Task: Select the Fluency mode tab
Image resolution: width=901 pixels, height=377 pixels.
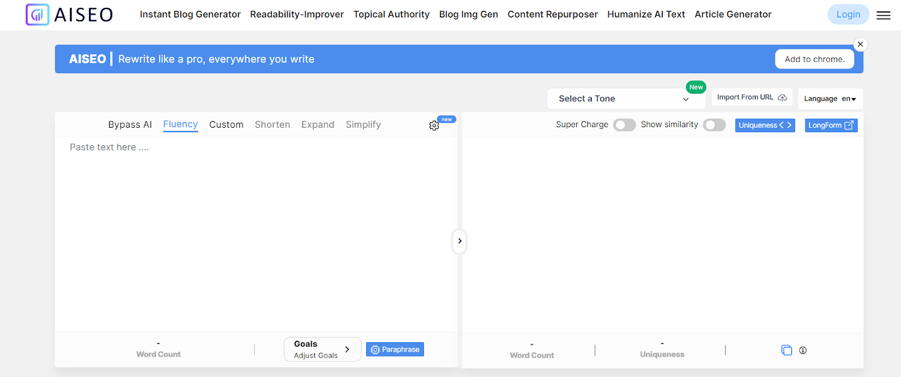Action: [x=180, y=124]
